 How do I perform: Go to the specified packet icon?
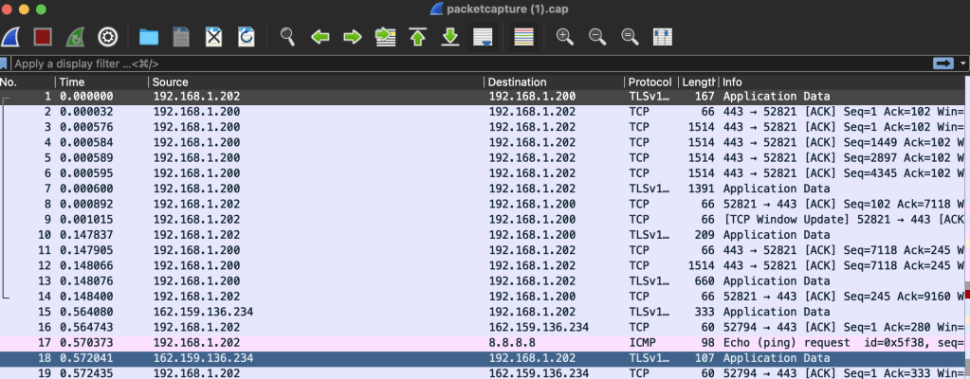click(385, 37)
